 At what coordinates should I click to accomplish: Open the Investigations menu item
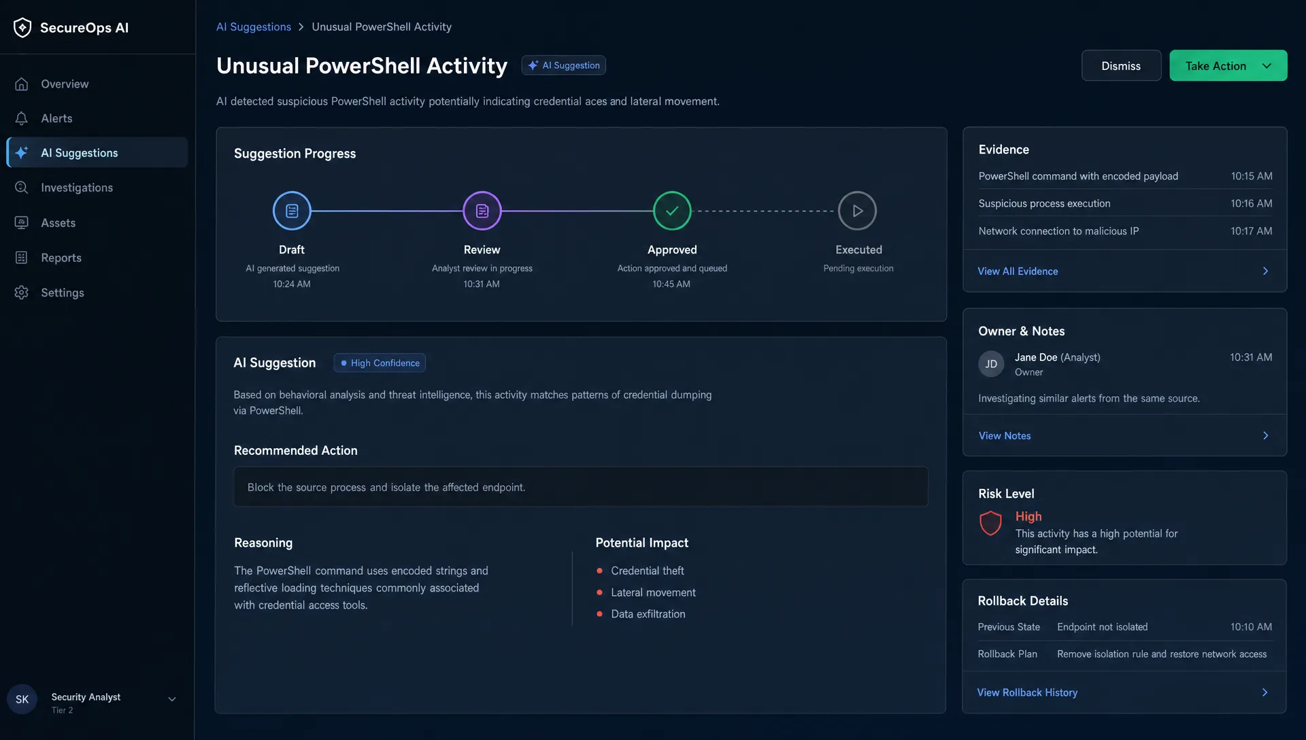(97, 188)
